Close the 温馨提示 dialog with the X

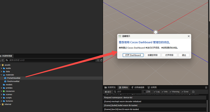189,36
